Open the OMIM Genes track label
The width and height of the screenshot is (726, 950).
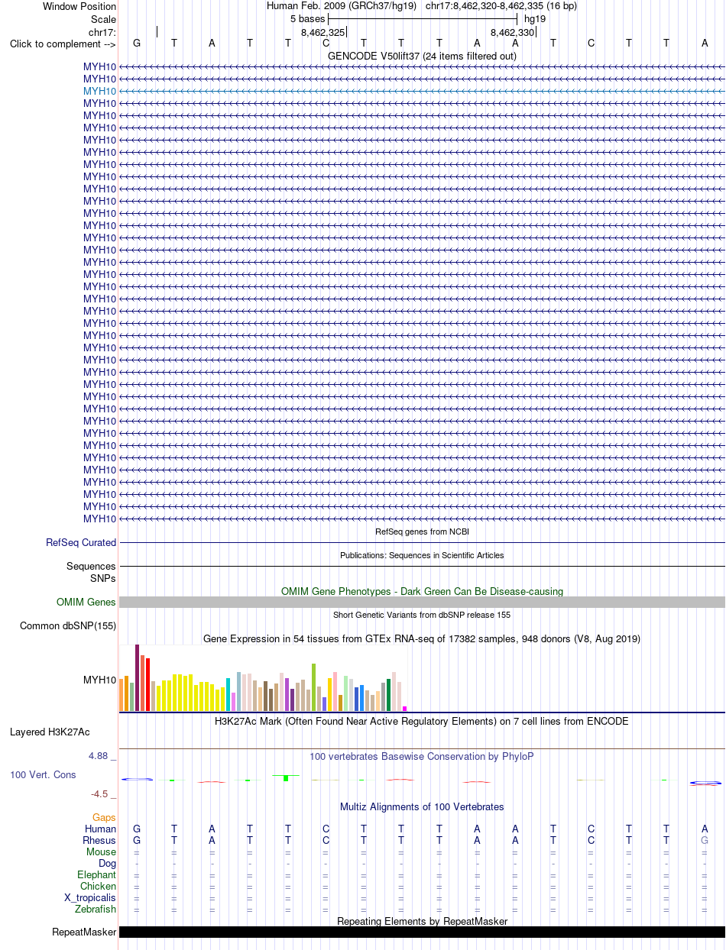pos(86,602)
